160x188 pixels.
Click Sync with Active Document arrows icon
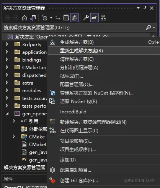tap(58, 18)
